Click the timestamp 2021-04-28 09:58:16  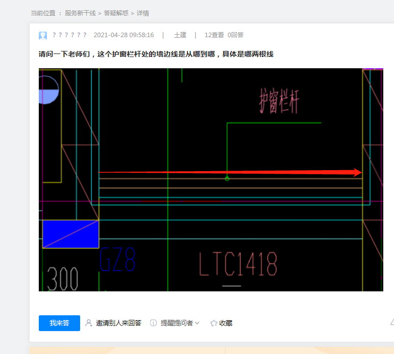click(x=124, y=35)
